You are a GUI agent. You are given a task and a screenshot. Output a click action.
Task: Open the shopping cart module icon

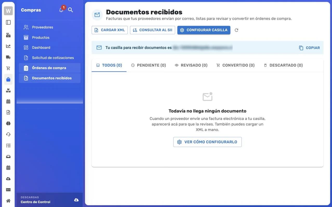click(8, 68)
